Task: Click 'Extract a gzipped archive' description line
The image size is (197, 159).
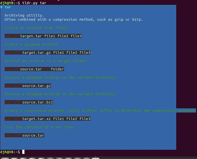Action: tap(61, 78)
